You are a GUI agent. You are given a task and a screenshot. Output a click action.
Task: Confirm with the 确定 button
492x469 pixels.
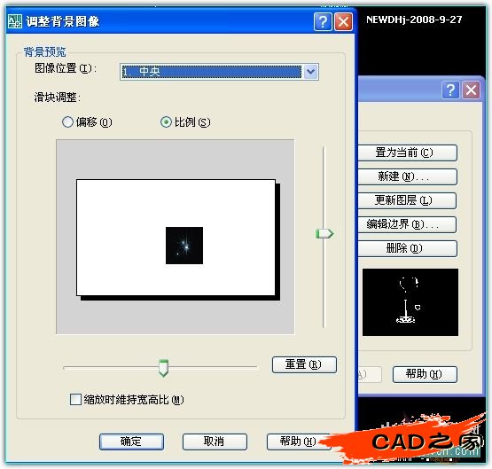coord(131,442)
